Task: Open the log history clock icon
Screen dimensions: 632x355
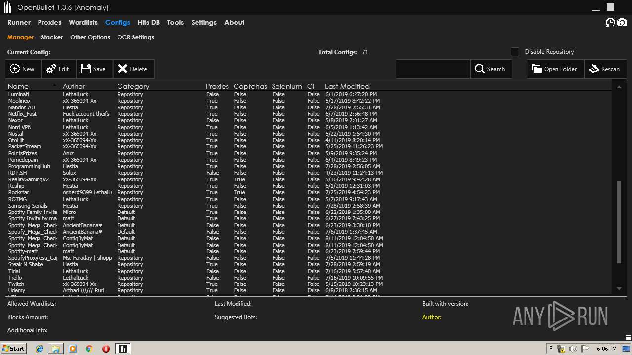Action: click(610, 23)
